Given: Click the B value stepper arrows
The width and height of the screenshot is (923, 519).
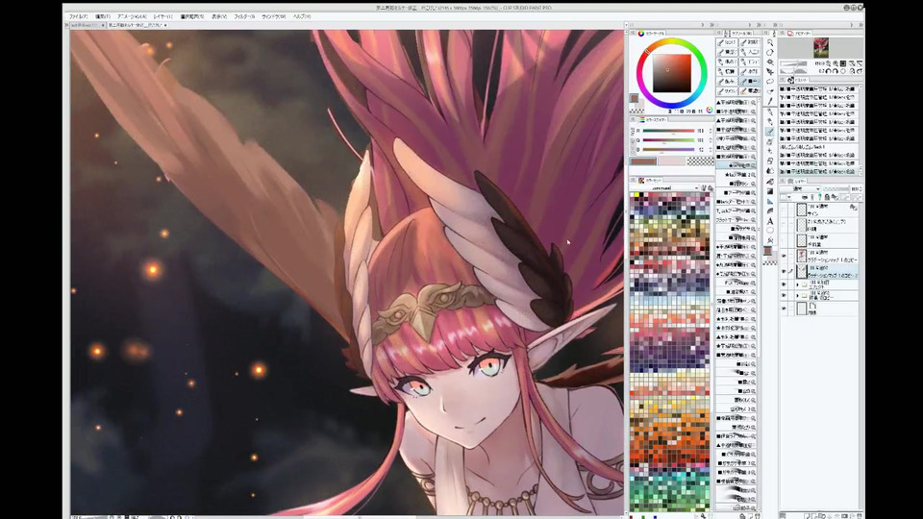Looking at the screenshot, I should coord(711,150).
